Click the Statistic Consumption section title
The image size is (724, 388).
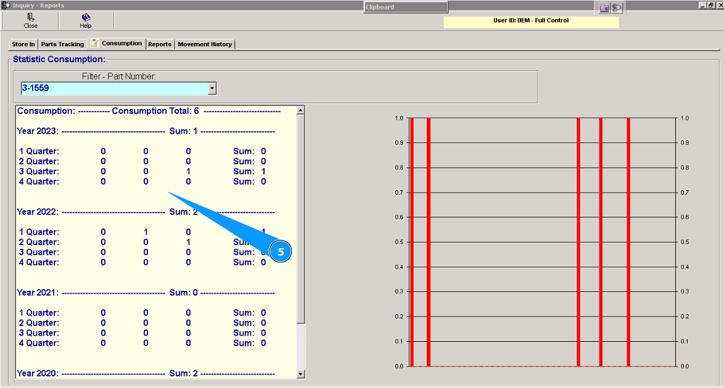click(x=59, y=60)
